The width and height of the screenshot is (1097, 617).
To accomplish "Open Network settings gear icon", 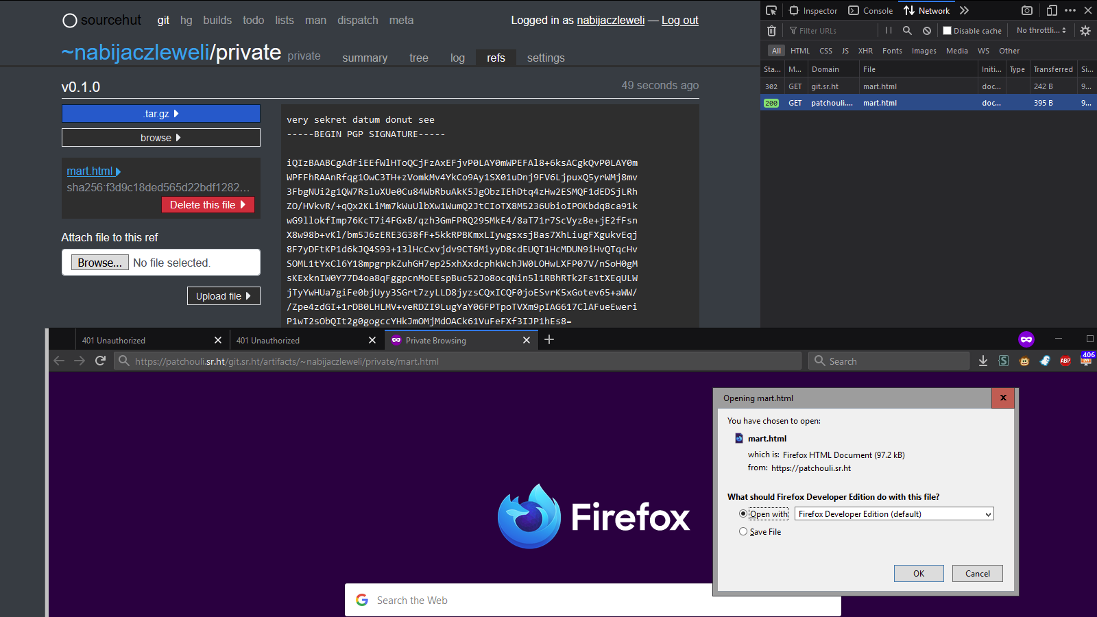I will pos(1085,31).
